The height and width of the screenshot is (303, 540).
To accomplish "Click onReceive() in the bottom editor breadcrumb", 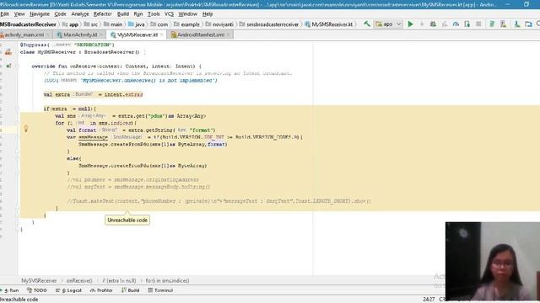I will click(79, 280).
